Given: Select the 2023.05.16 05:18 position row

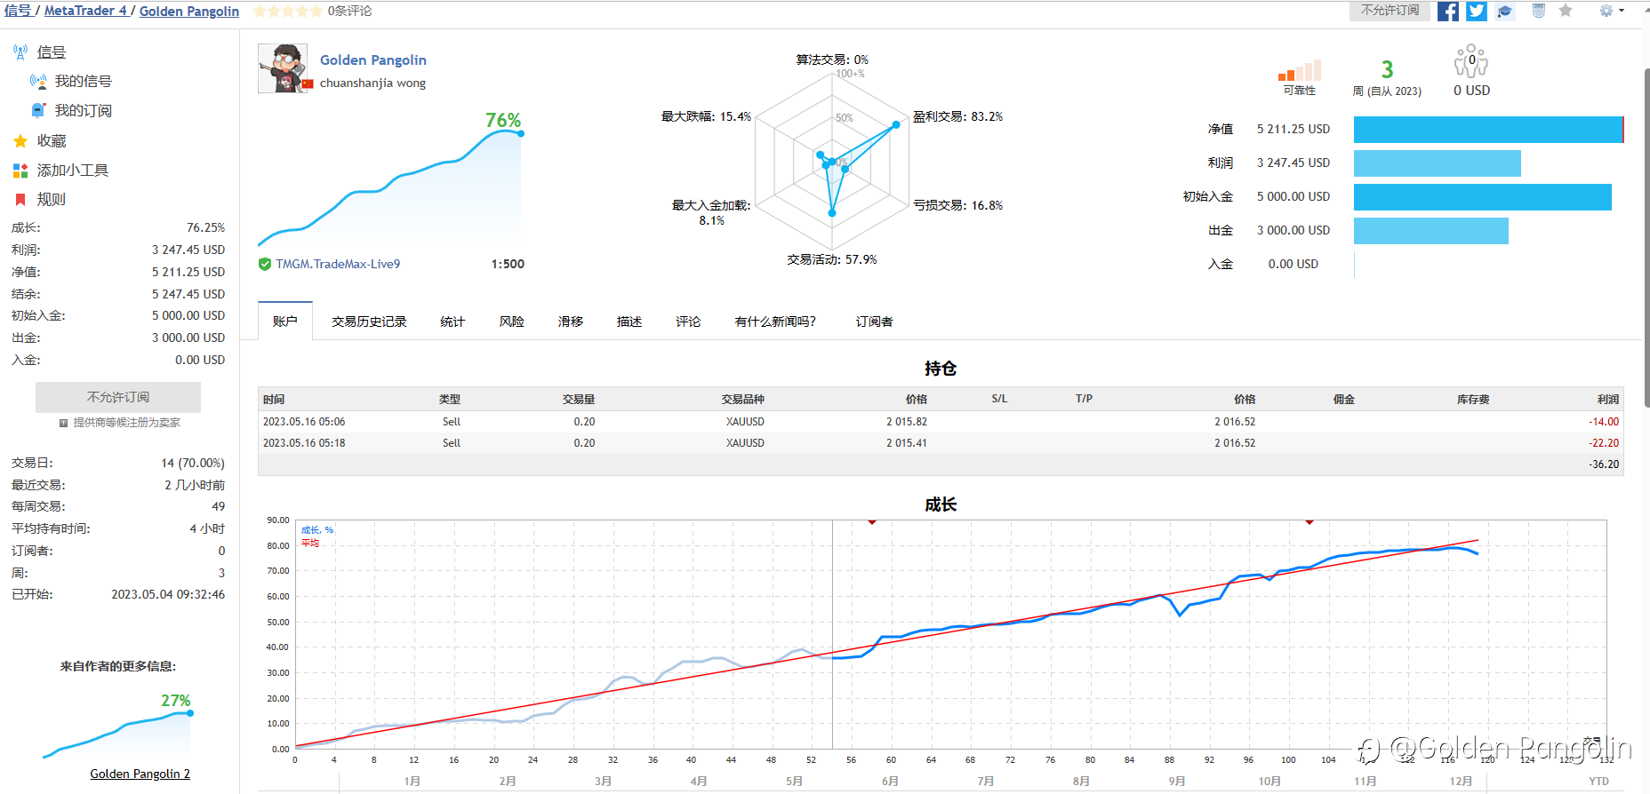Looking at the screenshot, I should click(x=941, y=443).
